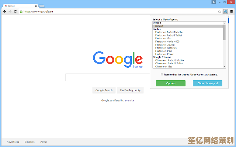This screenshot has width=236, height=147.
Task: Pick Firefox on Windows
Action: (188, 48)
